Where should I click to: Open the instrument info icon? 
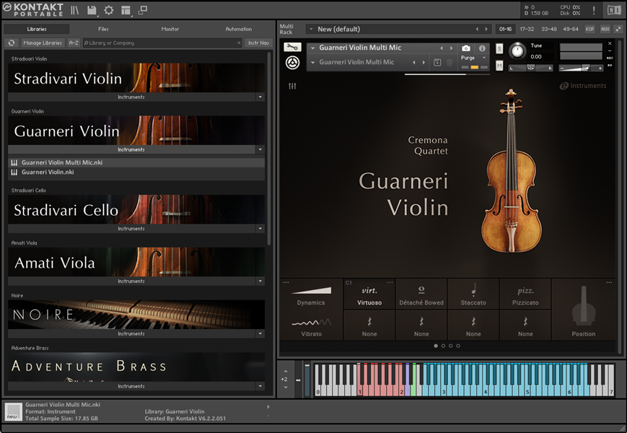482,48
